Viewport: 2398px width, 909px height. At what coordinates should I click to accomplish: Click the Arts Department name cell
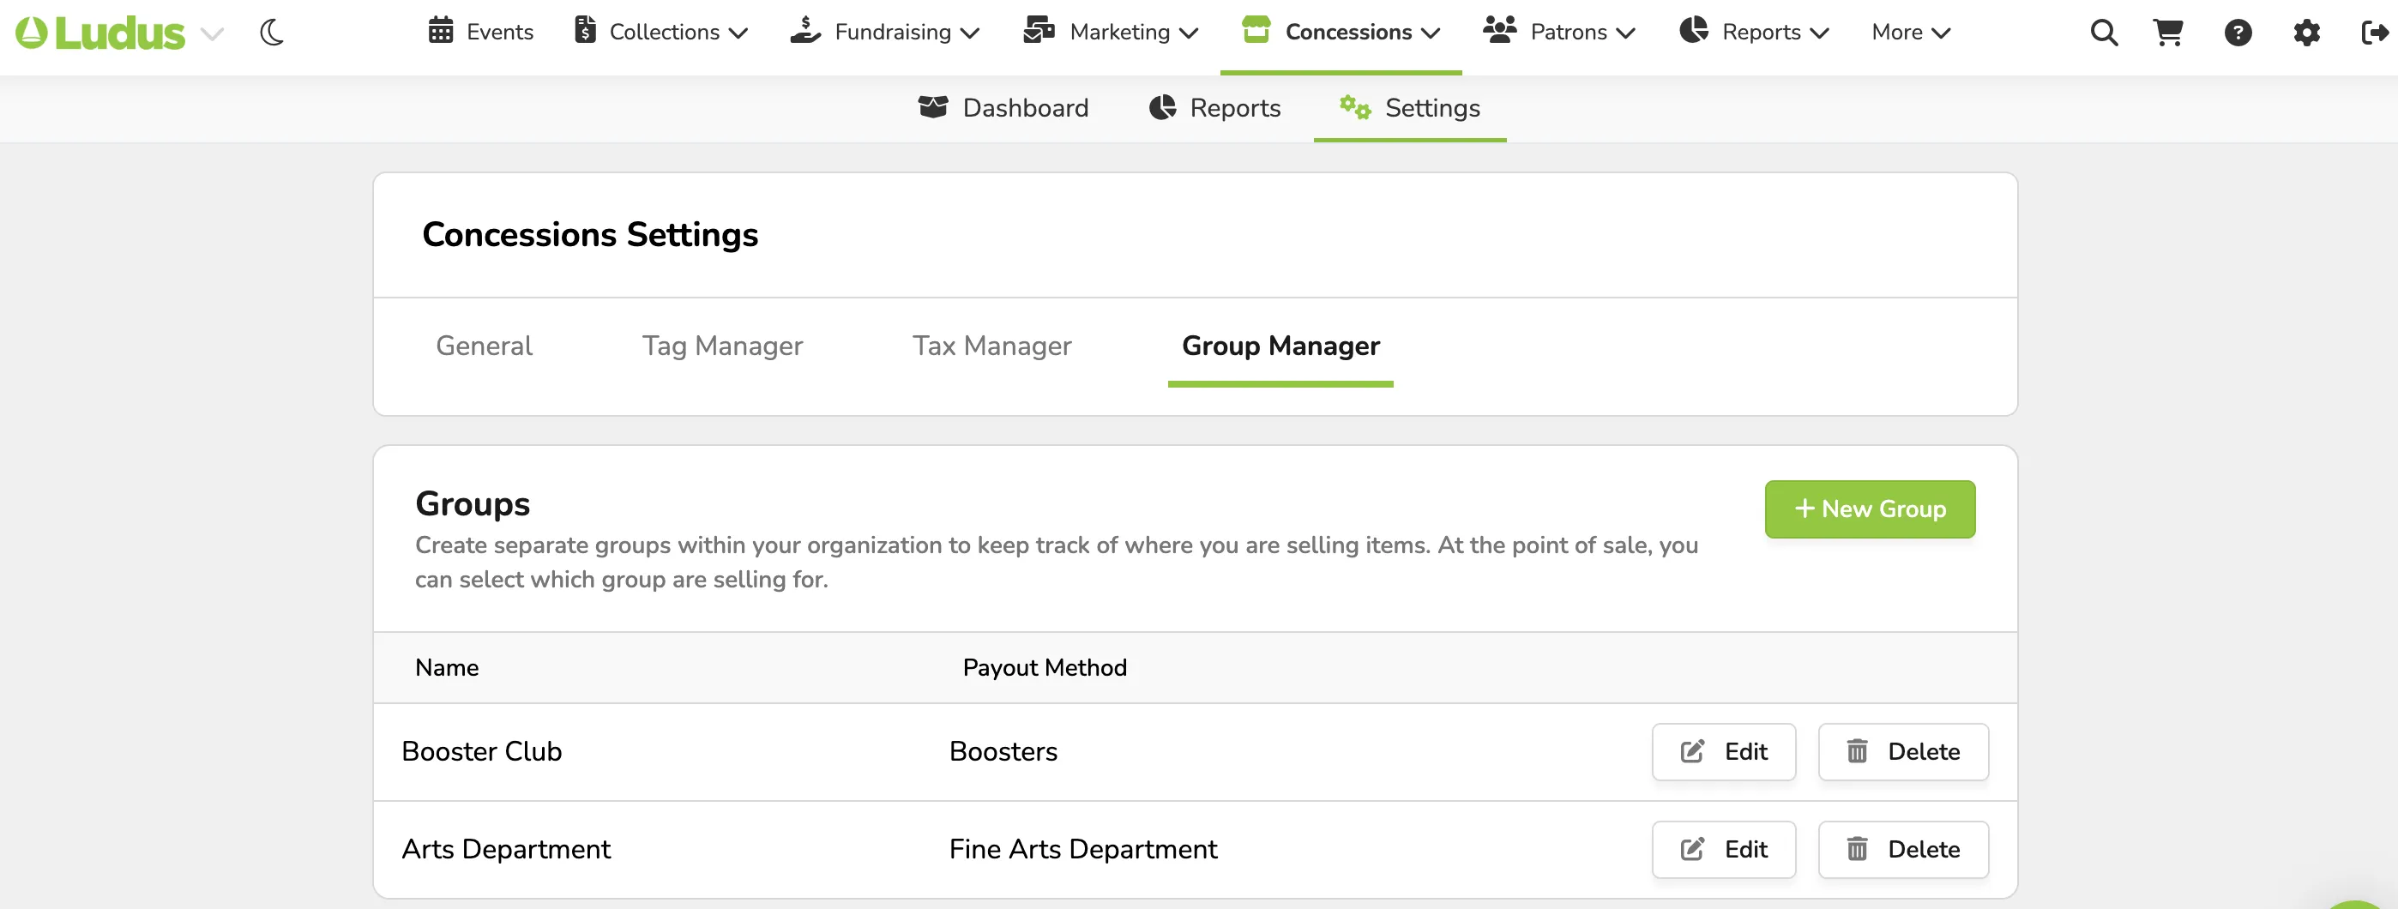[x=505, y=848]
